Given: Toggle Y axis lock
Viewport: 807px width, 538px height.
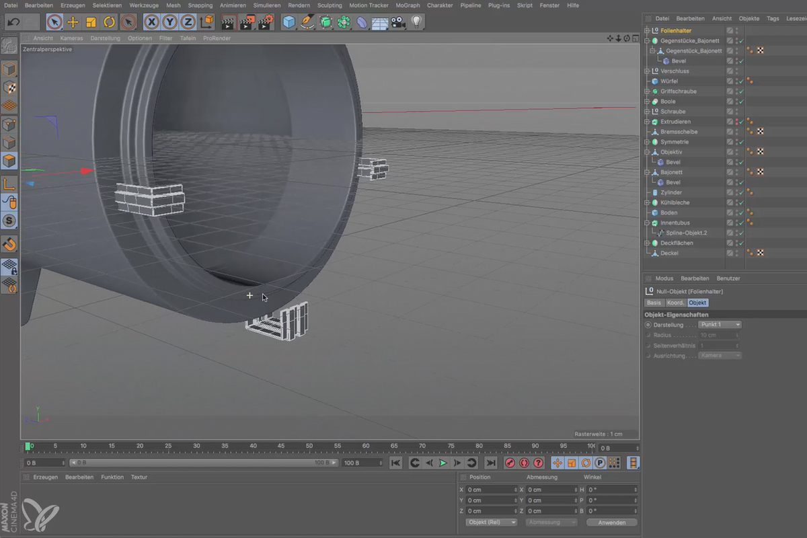Looking at the screenshot, I should pos(170,22).
